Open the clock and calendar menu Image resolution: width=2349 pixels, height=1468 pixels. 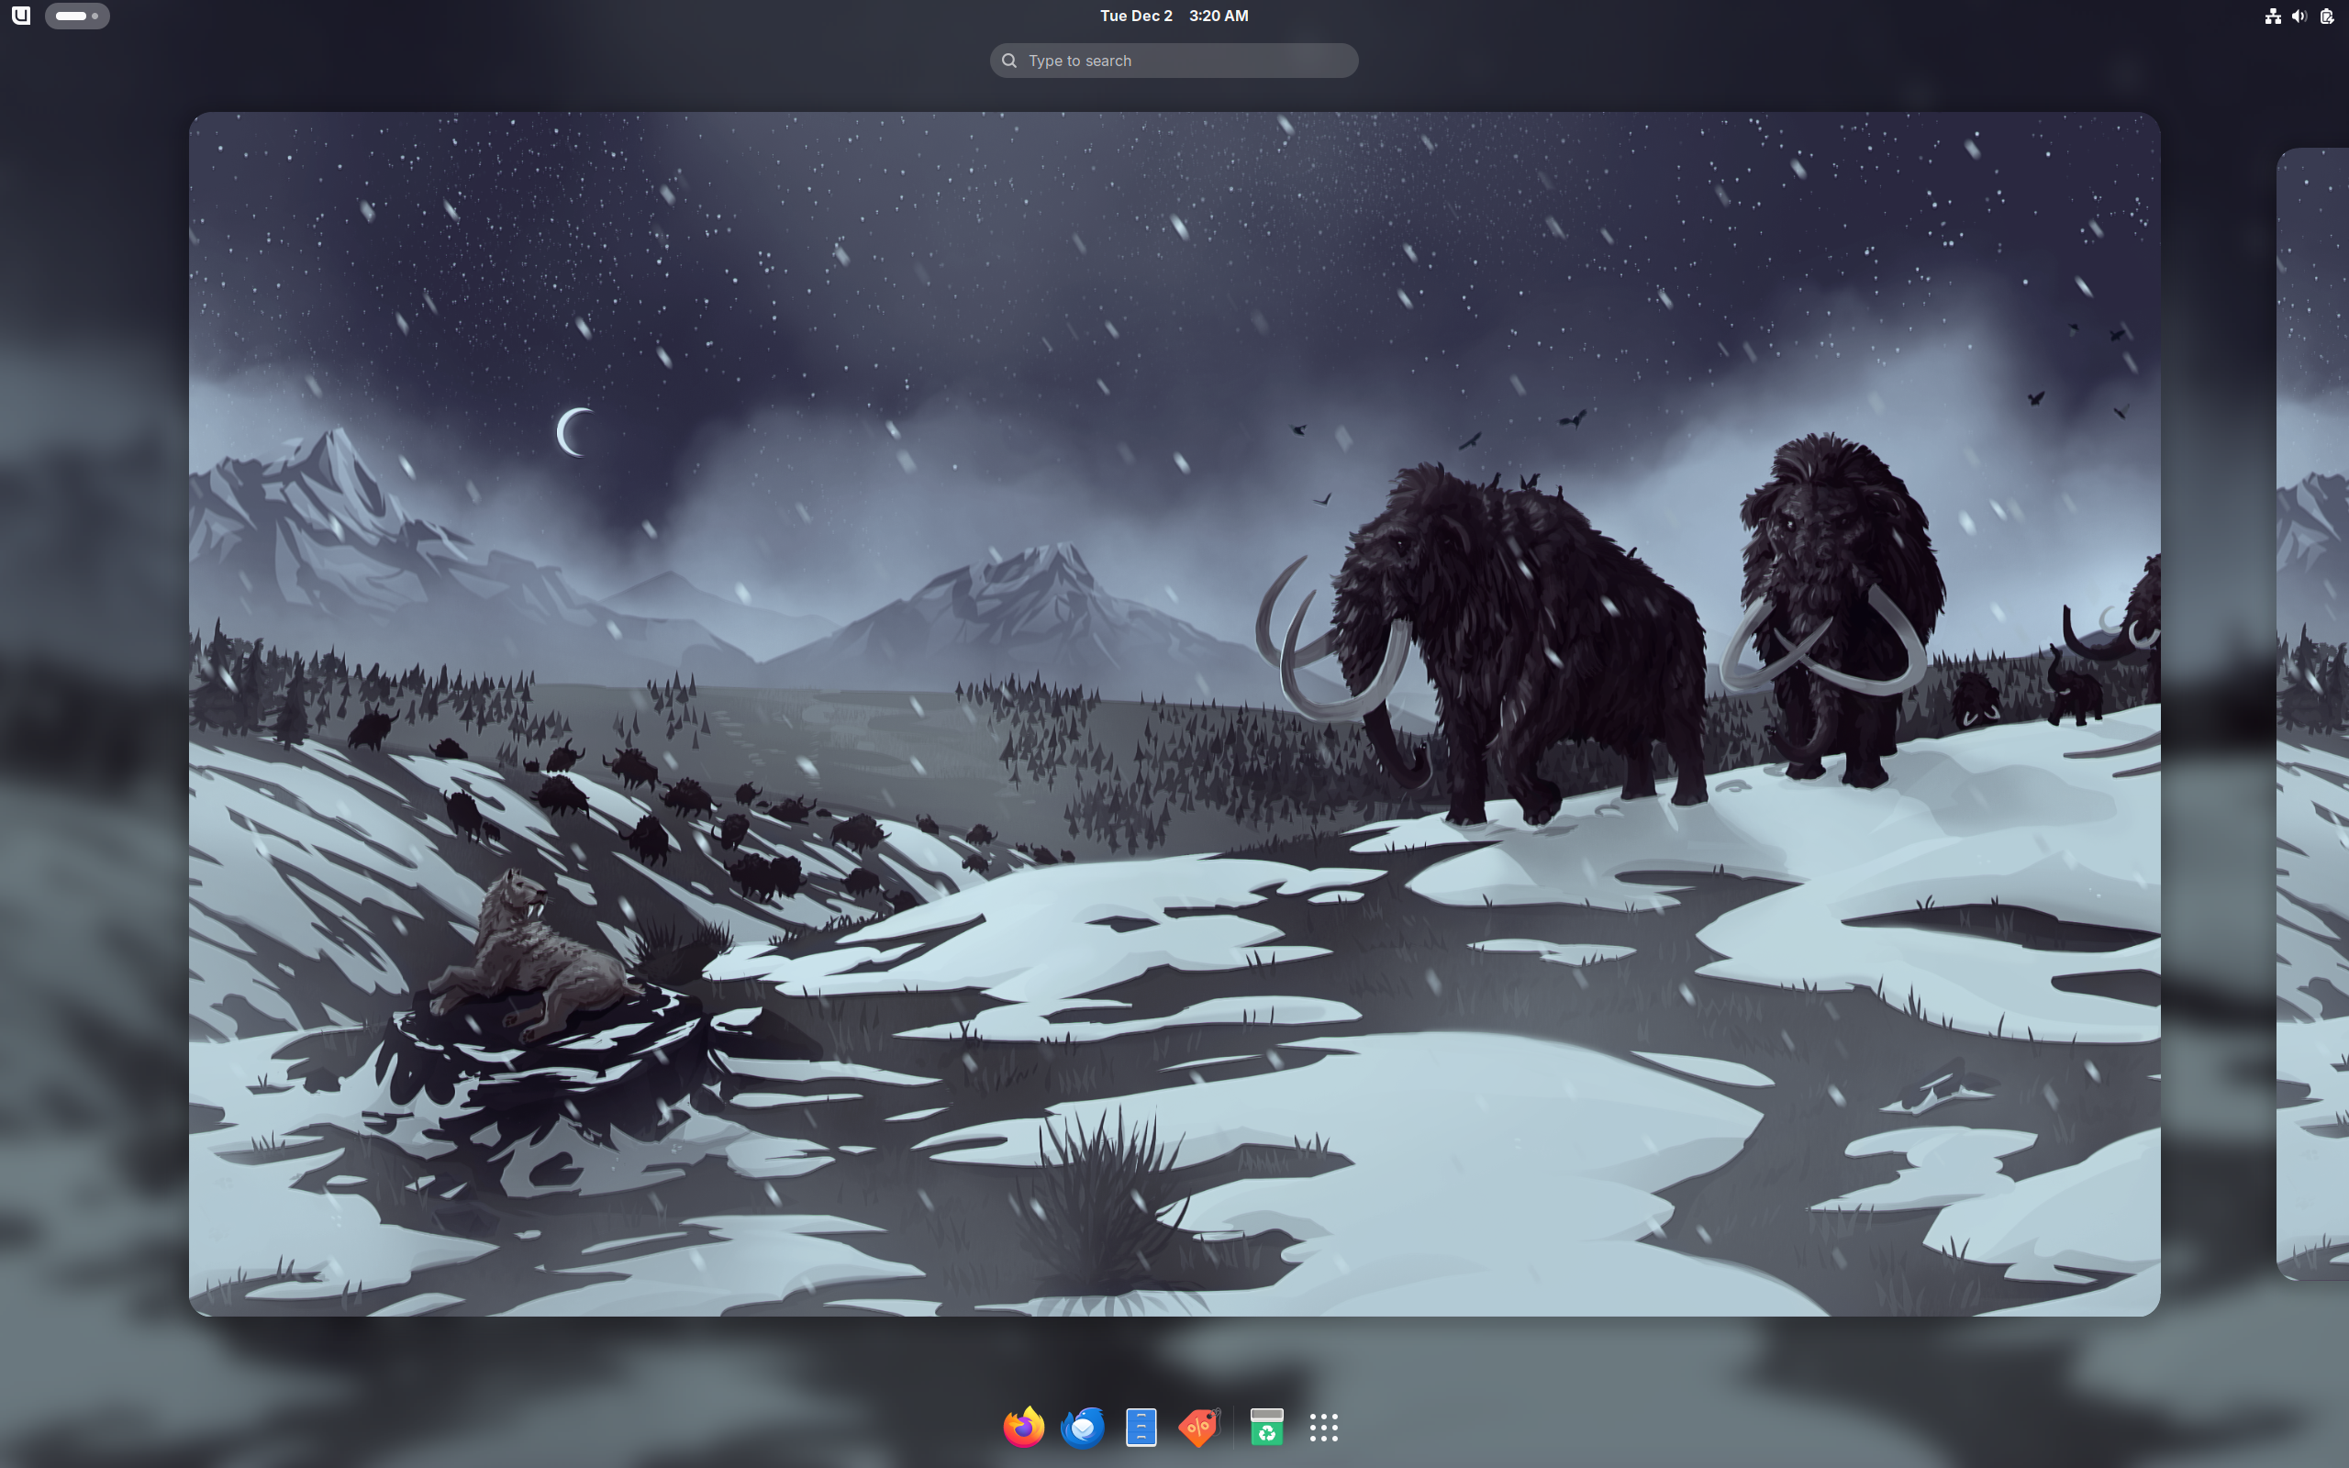pos(1174,16)
